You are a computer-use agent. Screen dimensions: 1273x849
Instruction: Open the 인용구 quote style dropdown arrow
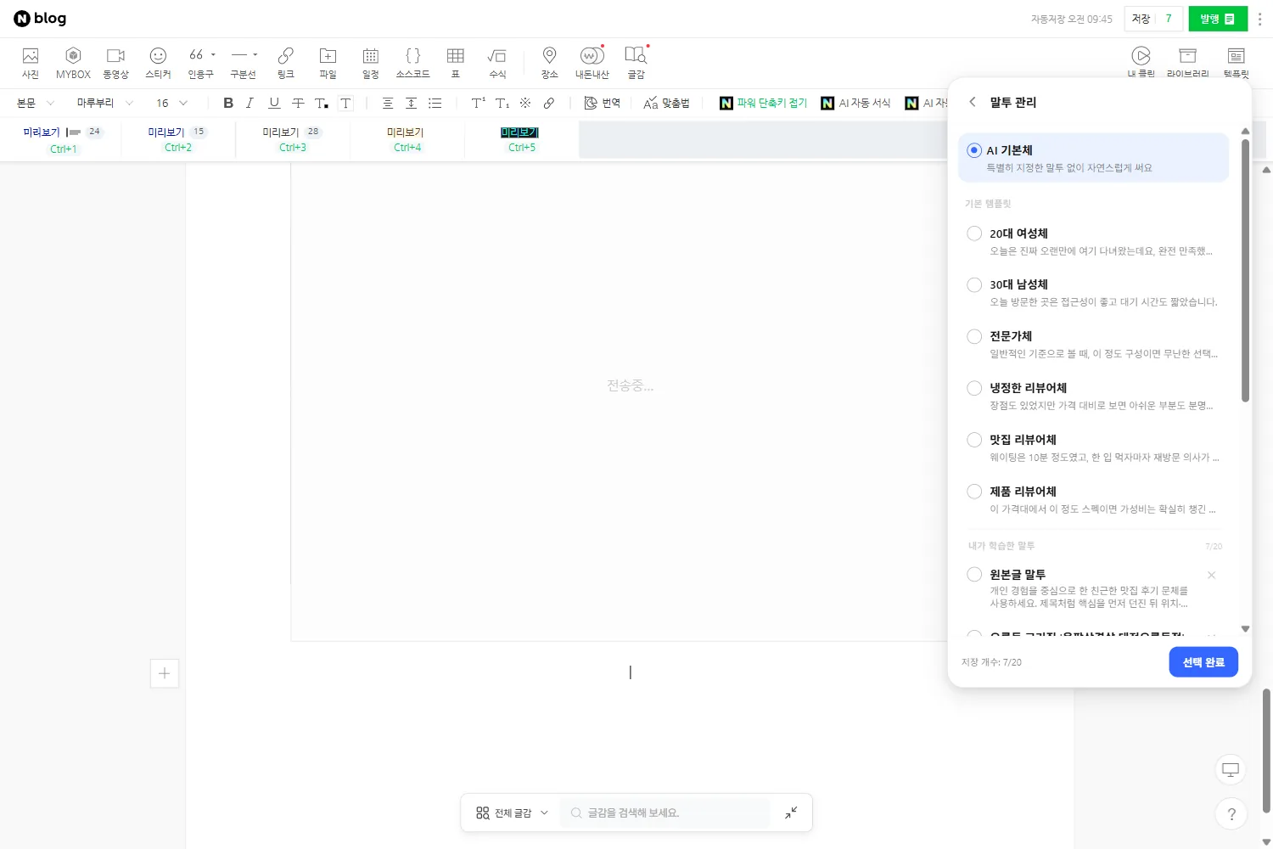213,55
